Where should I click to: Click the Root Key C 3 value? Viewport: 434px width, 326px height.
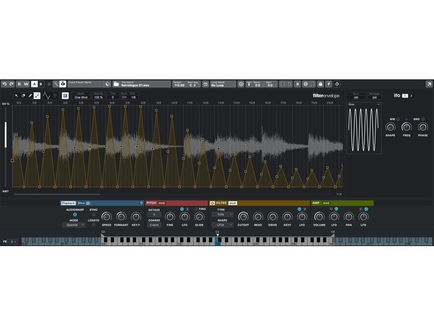point(193,84)
